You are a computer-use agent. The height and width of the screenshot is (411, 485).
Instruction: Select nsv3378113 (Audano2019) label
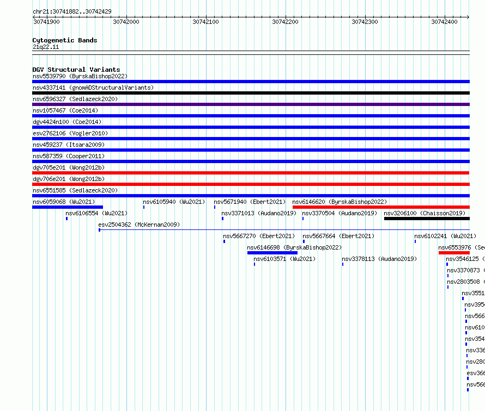click(x=379, y=259)
